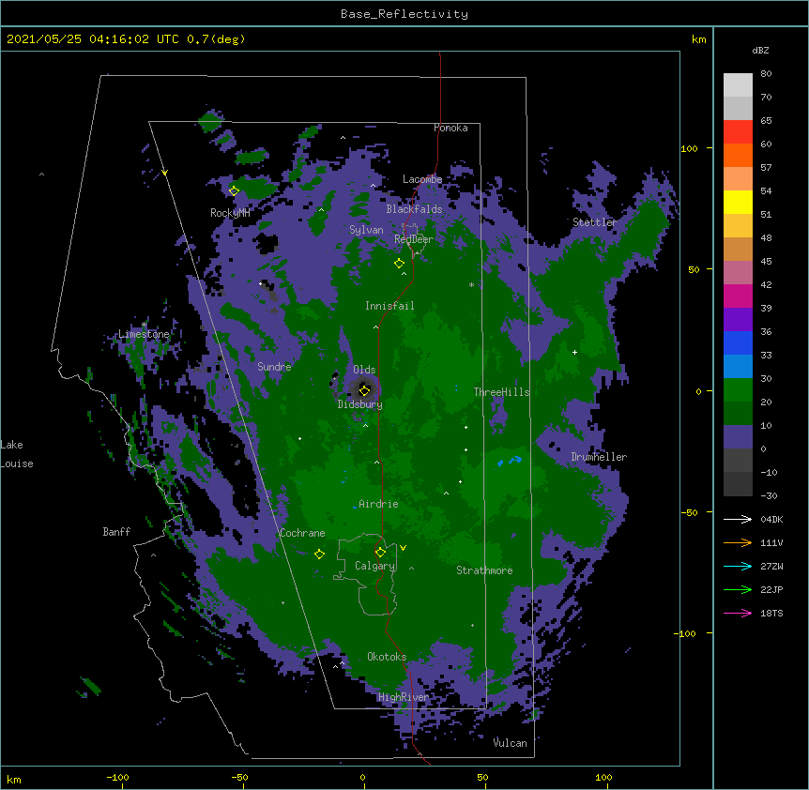Viewport: 809px width, 790px height.
Task: Click the blue echo patch near Drumheller
Action: point(511,460)
